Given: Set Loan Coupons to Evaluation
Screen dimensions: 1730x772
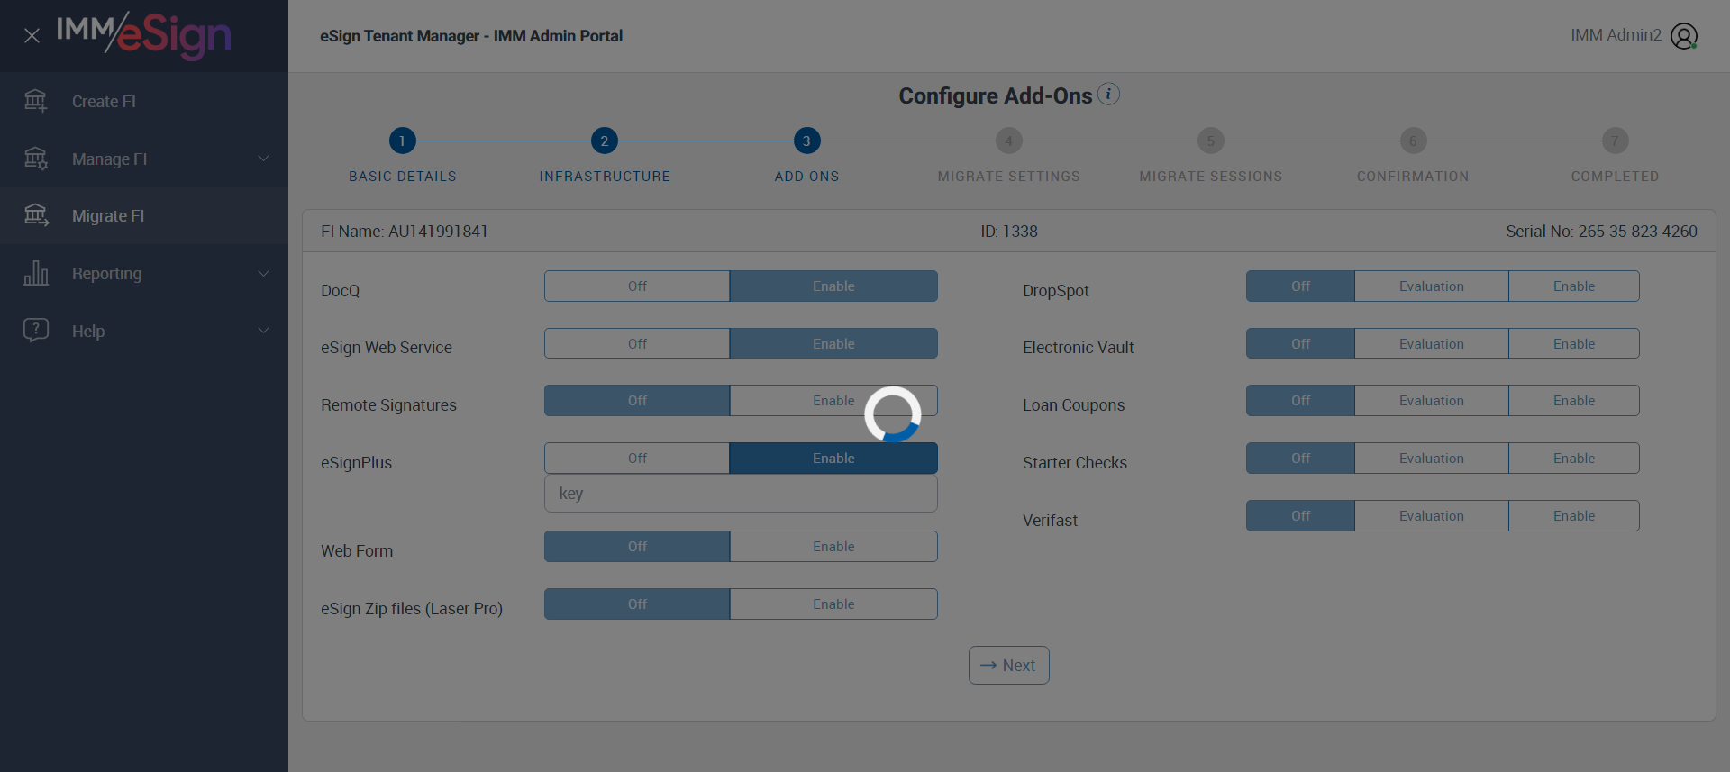Looking at the screenshot, I should (1431, 401).
